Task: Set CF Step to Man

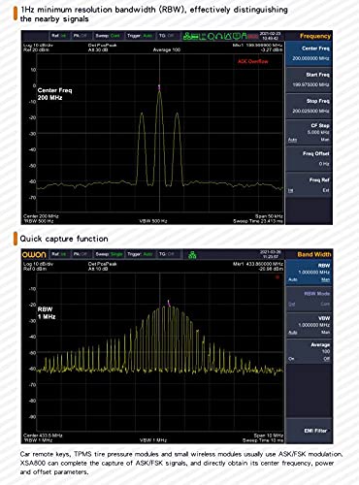Action: click(325, 140)
